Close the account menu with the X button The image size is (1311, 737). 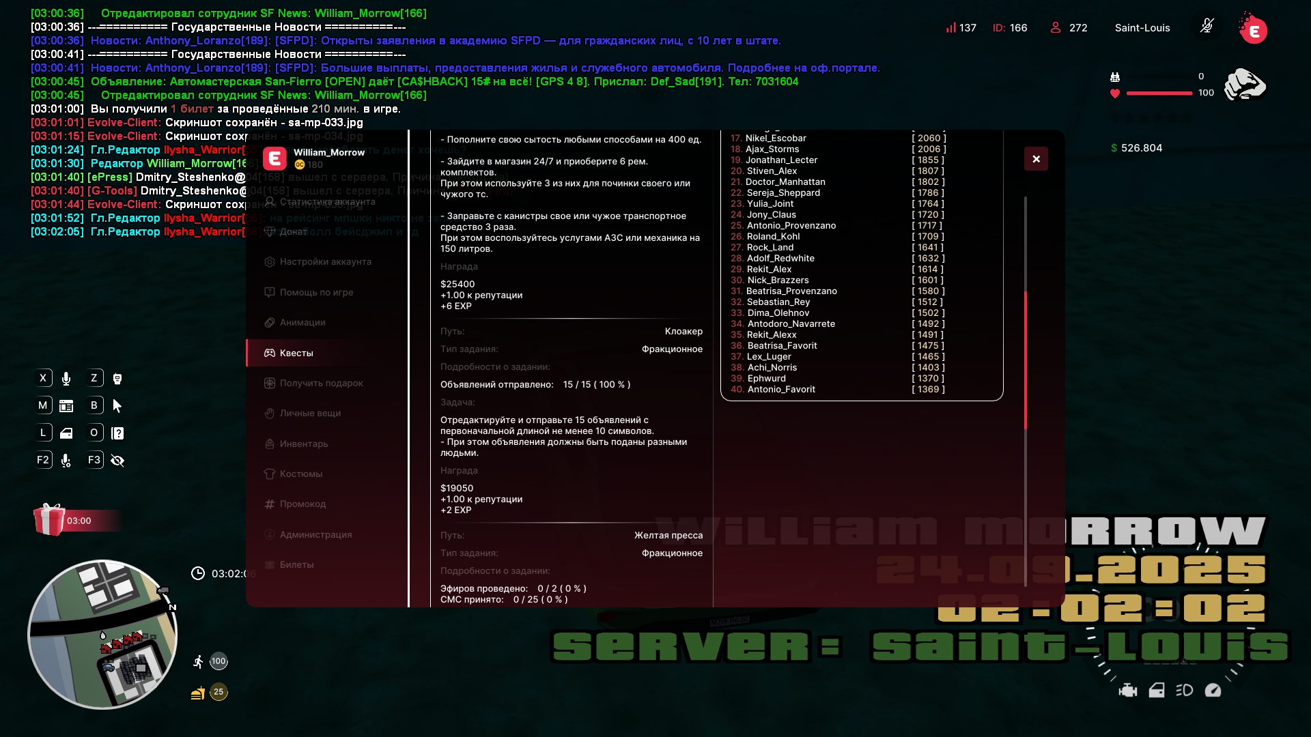coord(1036,159)
